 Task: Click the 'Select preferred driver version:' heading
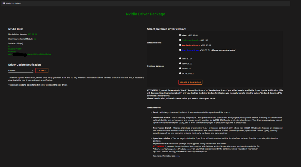tap(166, 29)
